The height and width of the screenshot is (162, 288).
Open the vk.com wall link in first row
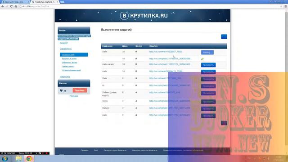tap(166, 52)
